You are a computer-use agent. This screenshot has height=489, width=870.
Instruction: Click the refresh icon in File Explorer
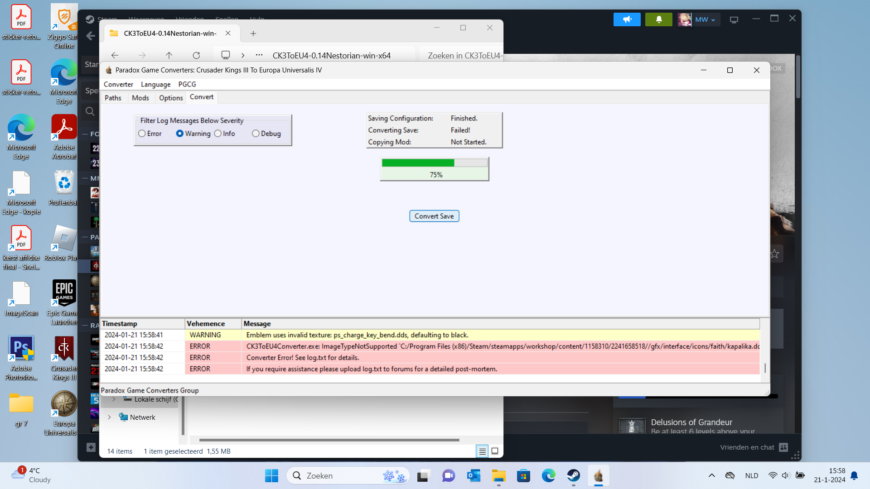[x=196, y=55]
